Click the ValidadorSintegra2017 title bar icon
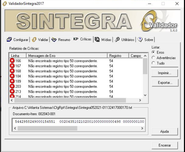The height and width of the screenshot is (152, 185). pyautogui.click(x=5, y=4)
